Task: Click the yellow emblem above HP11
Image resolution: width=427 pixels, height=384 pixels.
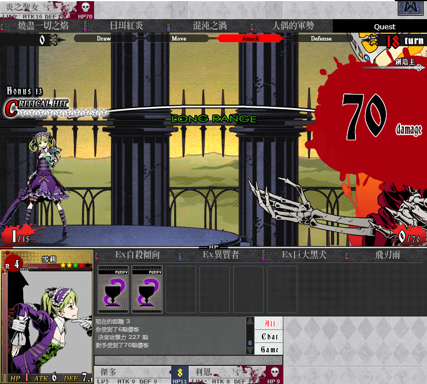Action: (180, 372)
